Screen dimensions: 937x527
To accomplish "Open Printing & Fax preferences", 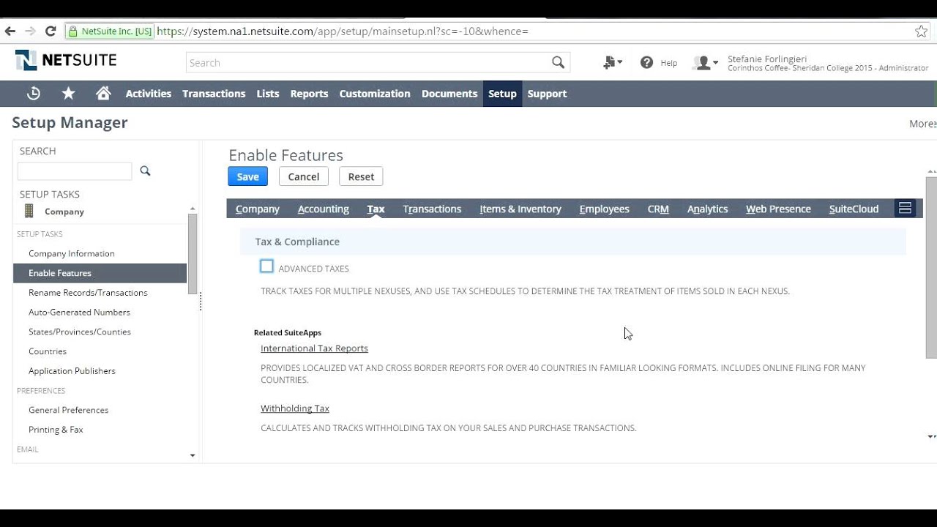I will click(x=56, y=430).
